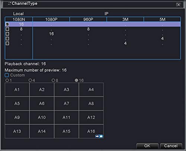Select the 1 channel preview radio button
The width and height of the screenshot is (186, 151).
coord(7,81)
